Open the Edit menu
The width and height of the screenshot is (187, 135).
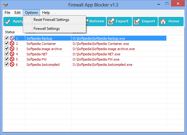point(18,13)
